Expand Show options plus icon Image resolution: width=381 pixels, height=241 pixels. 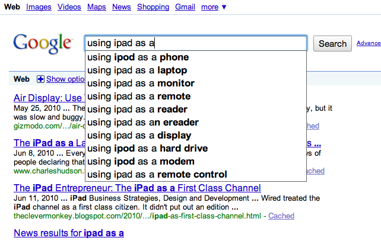40,79
